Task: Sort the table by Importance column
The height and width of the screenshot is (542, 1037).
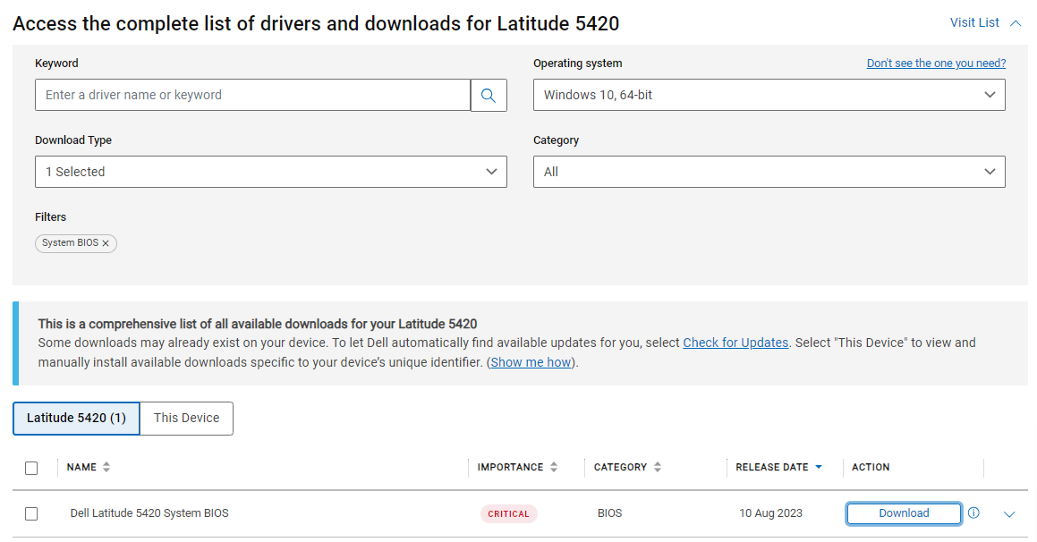Action: pyautogui.click(x=517, y=467)
